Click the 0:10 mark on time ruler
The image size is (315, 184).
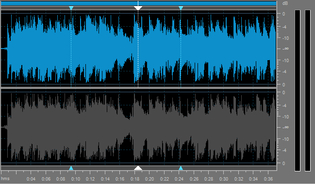[76, 179]
